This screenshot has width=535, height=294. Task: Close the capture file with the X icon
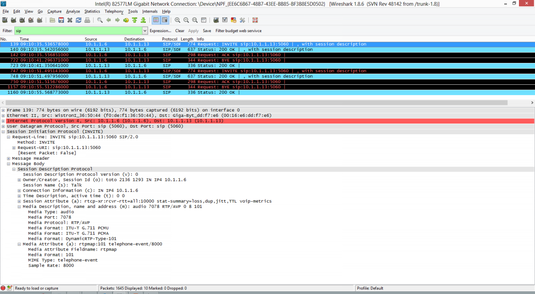[x=70, y=20]
